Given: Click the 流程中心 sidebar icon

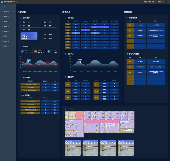Looking at the screenshot, I should point(2,41).
